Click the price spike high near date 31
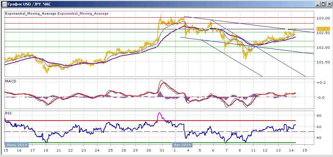Viewport: 333px width, 157px height. 161,15
